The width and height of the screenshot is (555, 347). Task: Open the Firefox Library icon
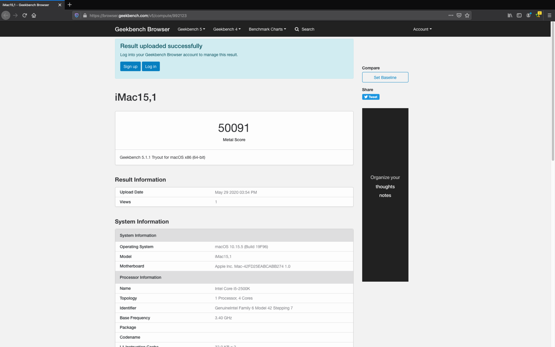pyautogui.click(x=510, y=15)
